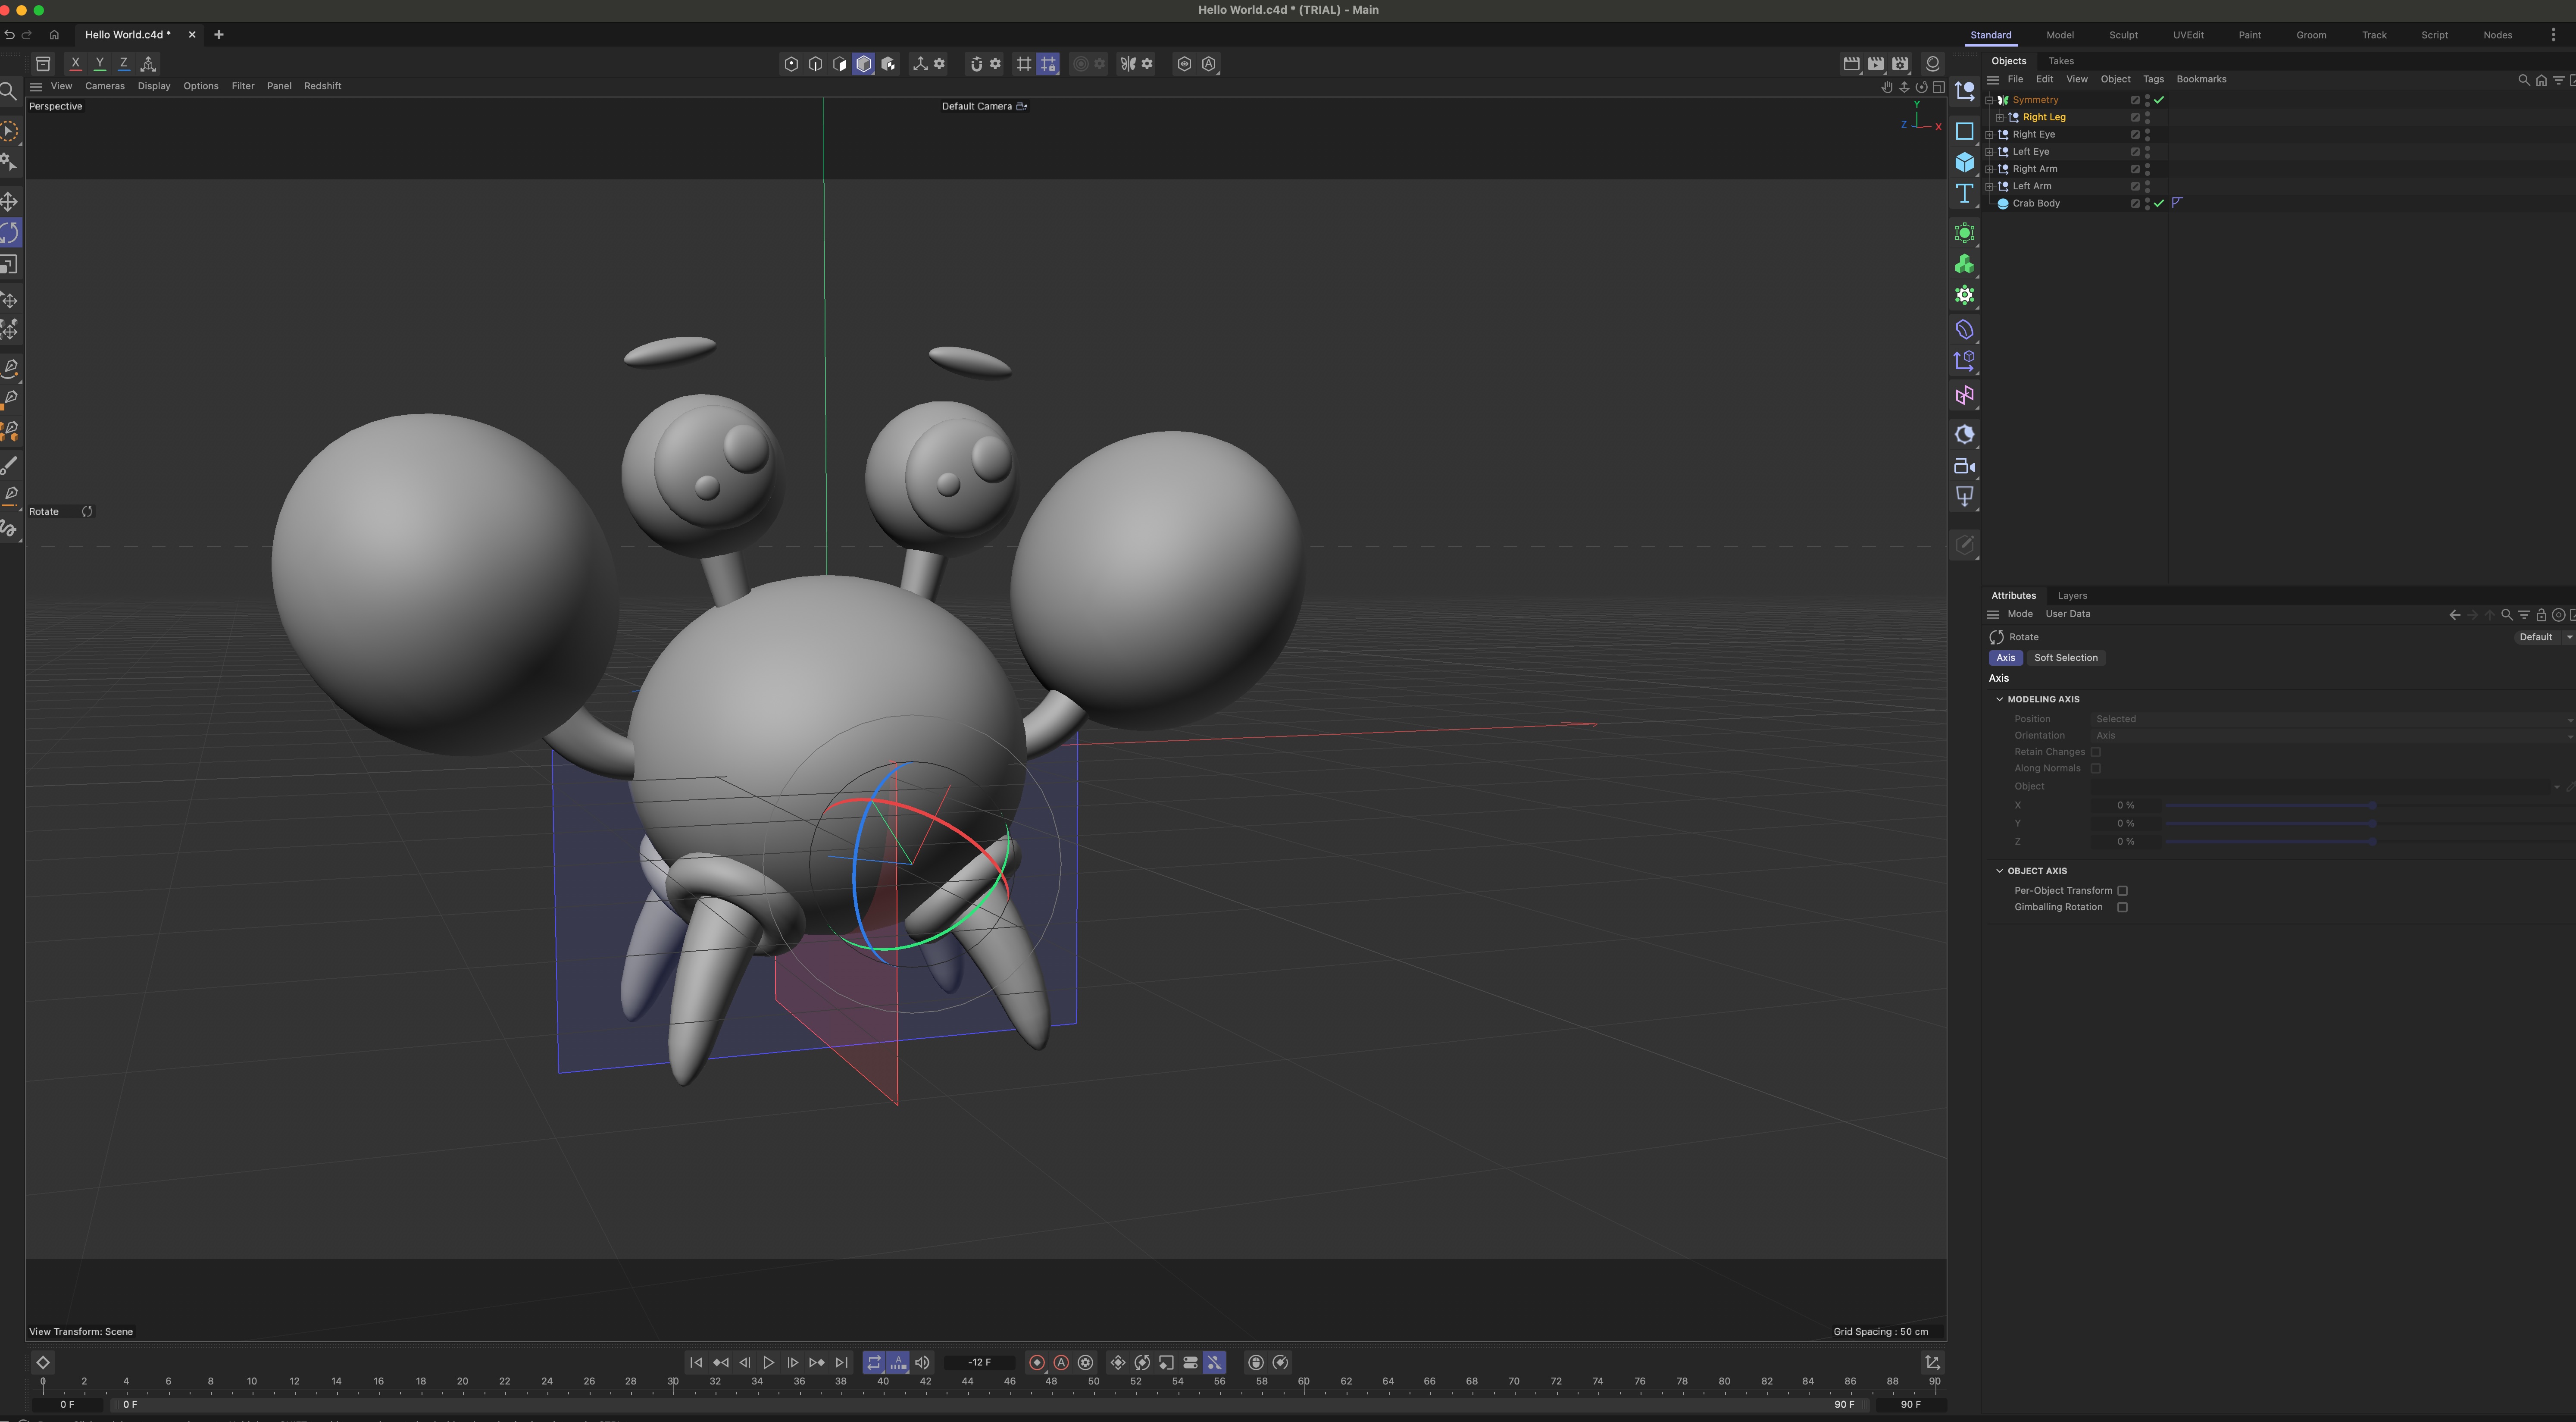Open the Soft Selection tab
This screenshot has height=1422, width=2576.
2065,658
